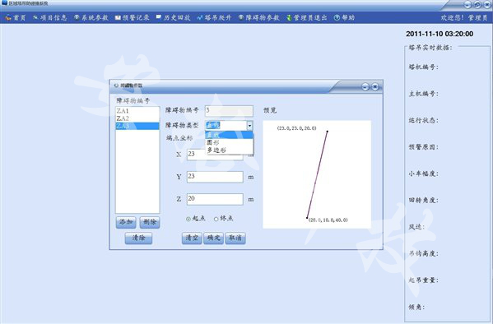Viewport: 493px width, 324px height.
Task: Click the 吊钩高度 label
Action: (x=423, y=253)
